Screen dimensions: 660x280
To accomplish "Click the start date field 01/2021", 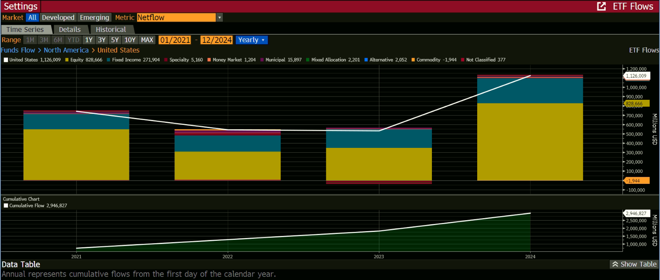I will [x=175, y=40].
